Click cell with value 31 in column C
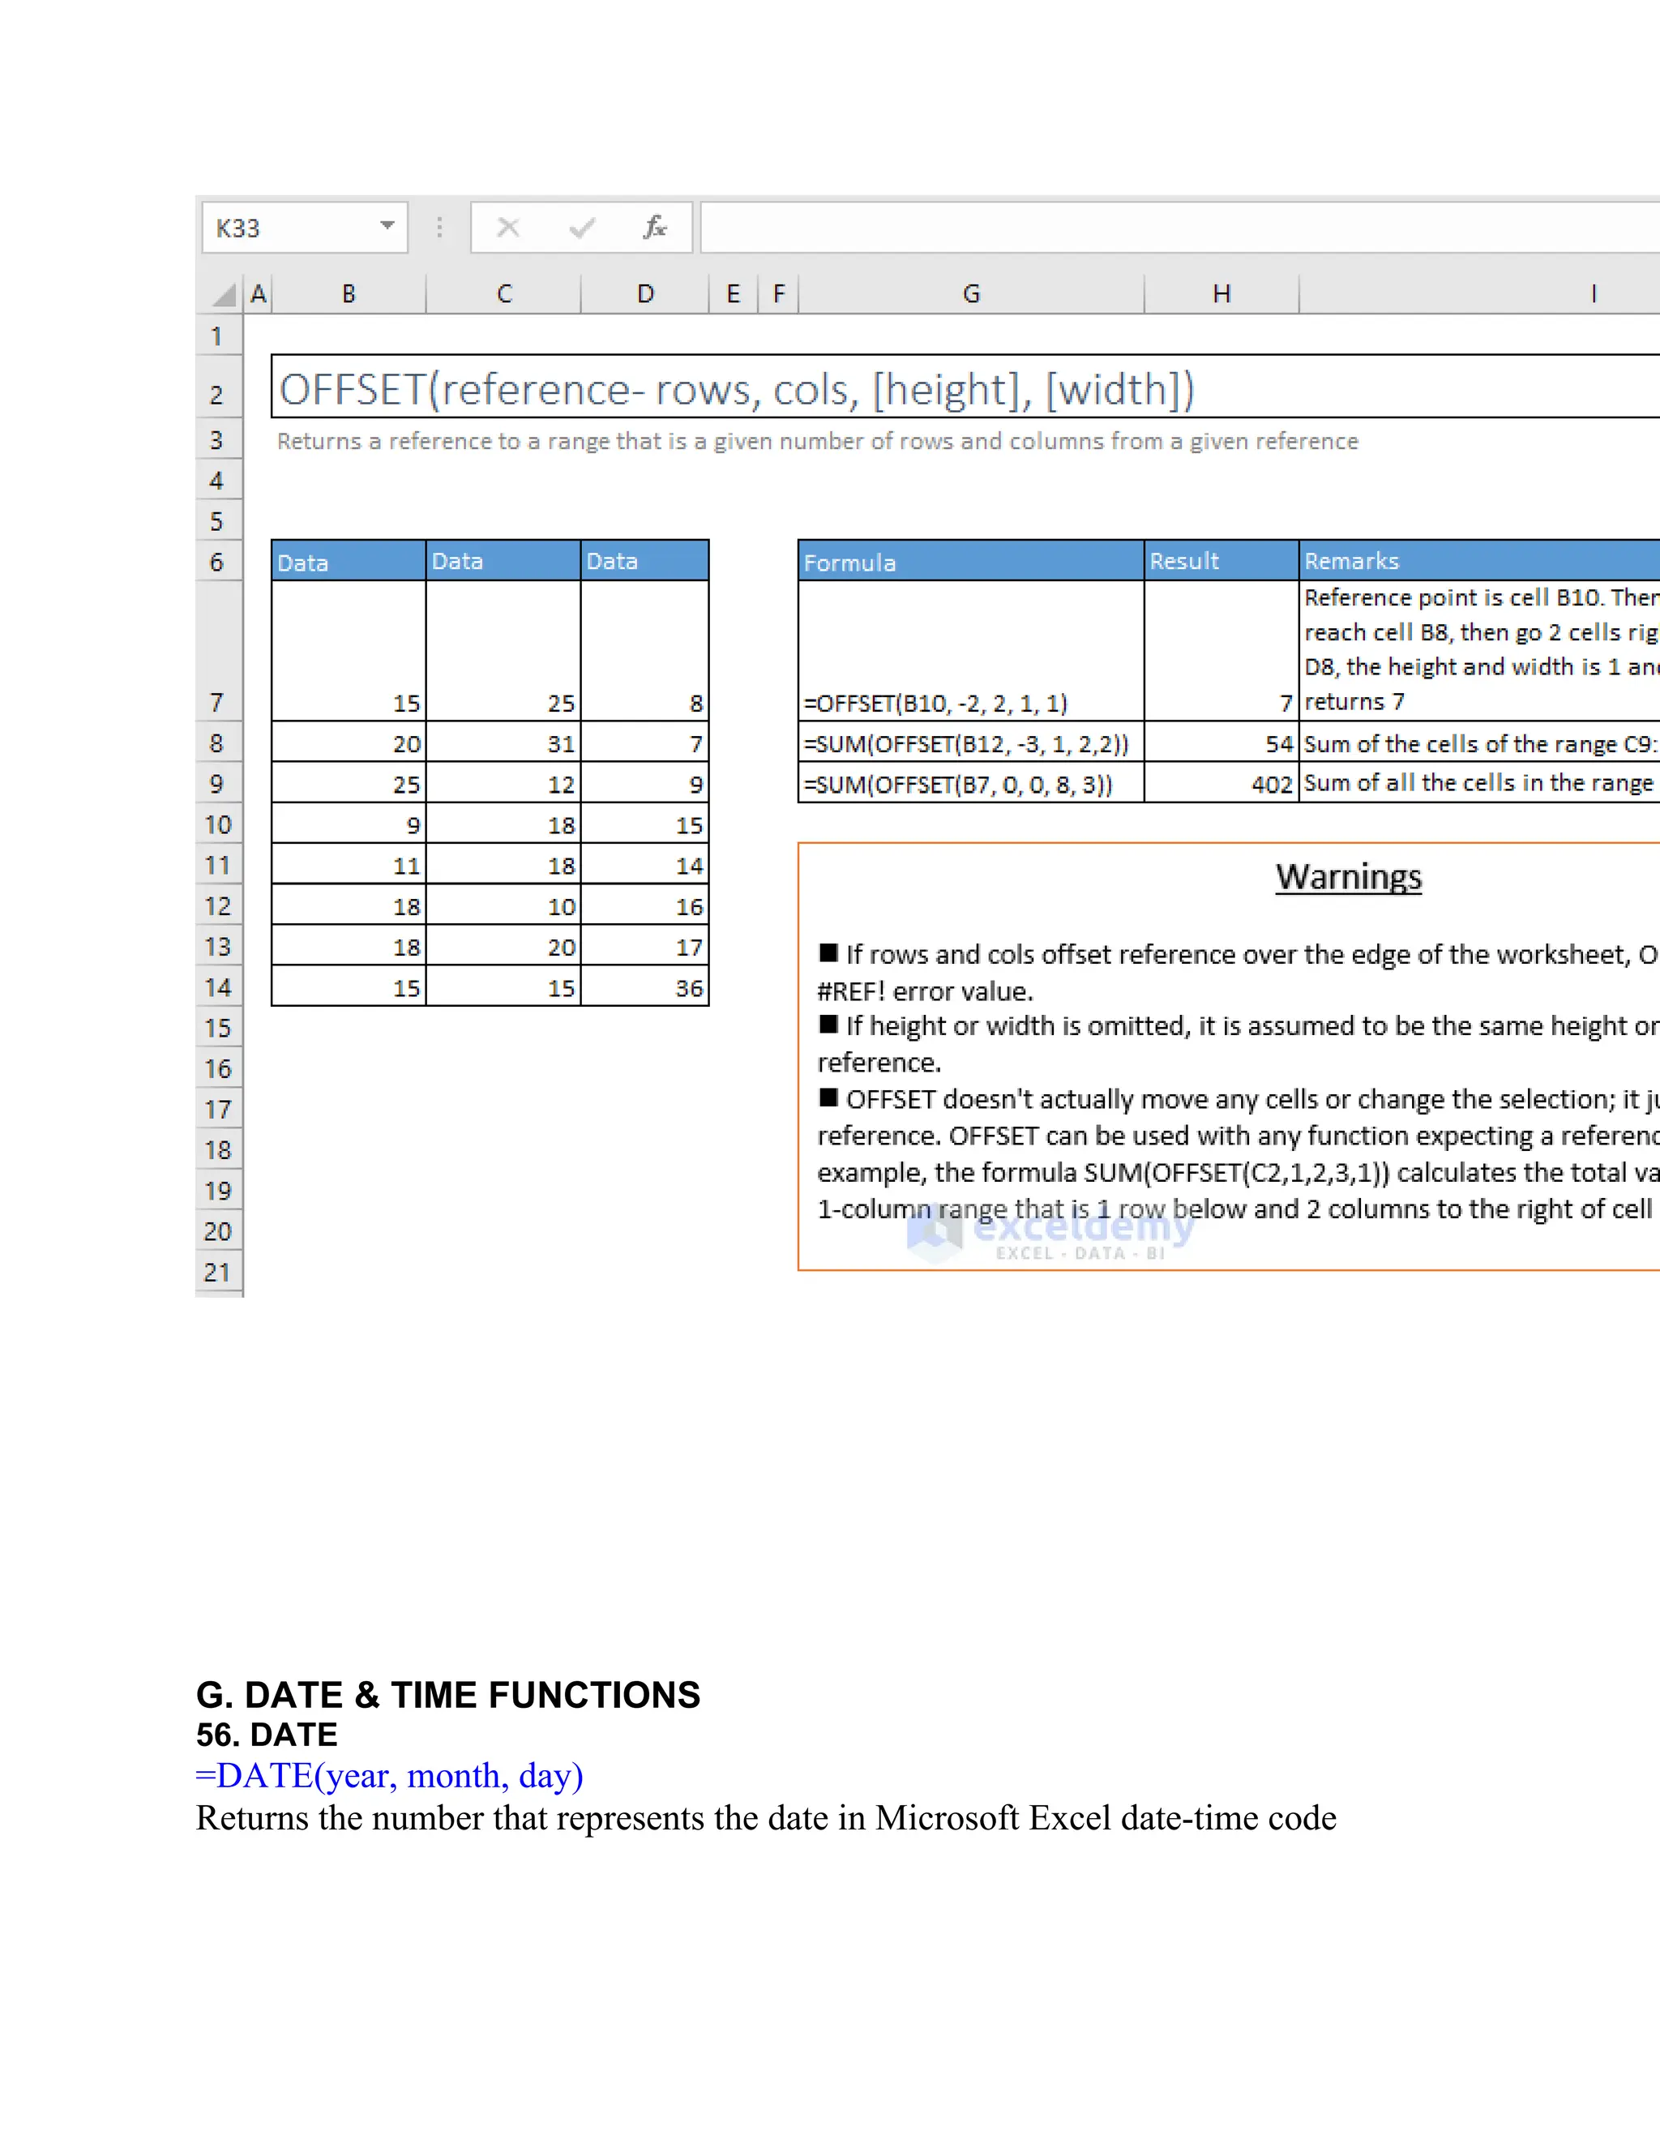The height and width of the screenshot is (2148, 1660). [x=503, y=742]
